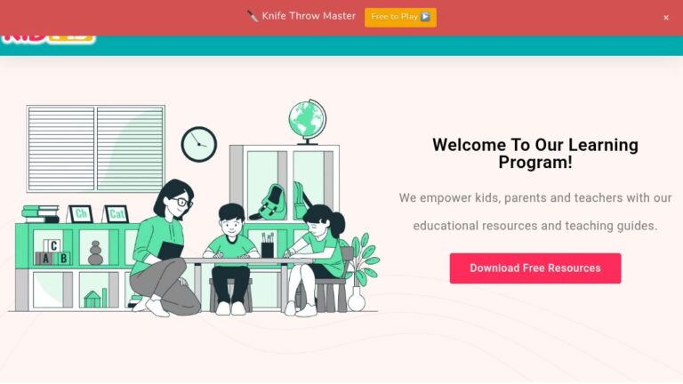Click the girl writing at the table

pos(316,259)
